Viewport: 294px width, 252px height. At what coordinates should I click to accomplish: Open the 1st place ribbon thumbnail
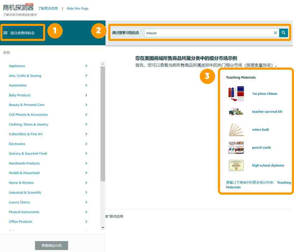(x=236, y=94)
